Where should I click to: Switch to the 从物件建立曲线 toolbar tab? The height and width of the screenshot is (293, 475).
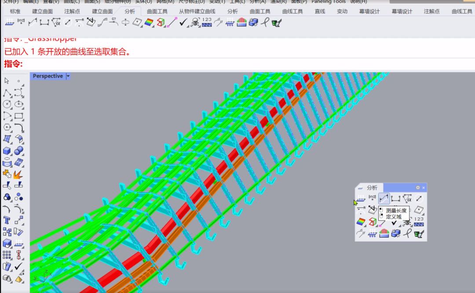(197, 11)
